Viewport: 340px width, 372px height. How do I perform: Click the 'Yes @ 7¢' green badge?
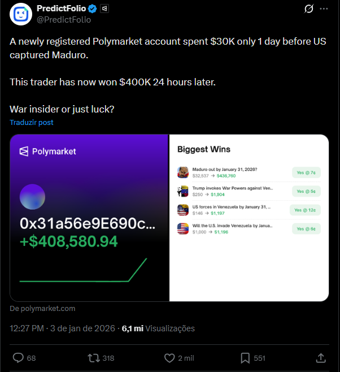click(306, 172)
